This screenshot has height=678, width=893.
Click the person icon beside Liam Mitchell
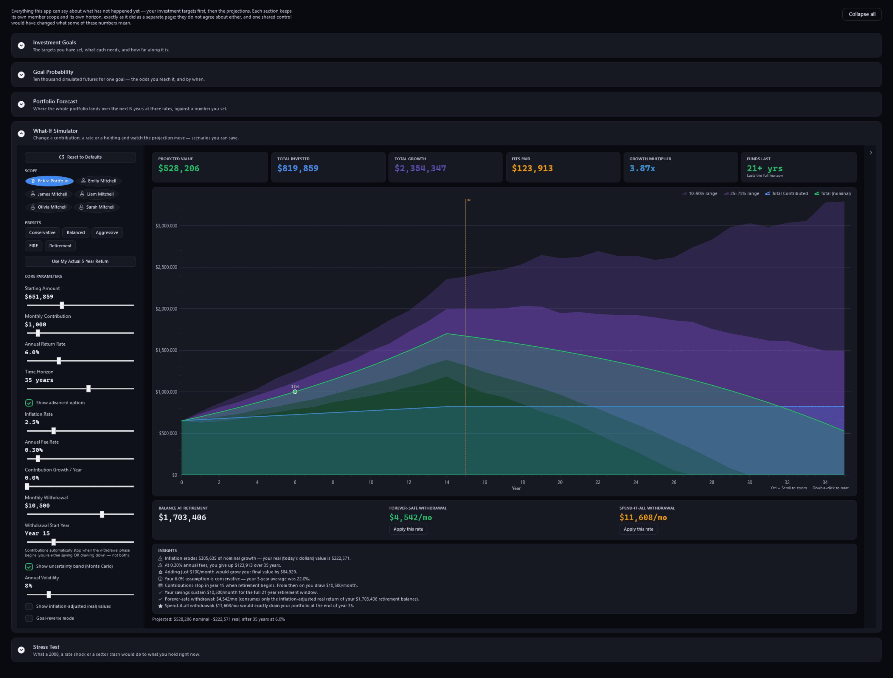pos(82,194)
